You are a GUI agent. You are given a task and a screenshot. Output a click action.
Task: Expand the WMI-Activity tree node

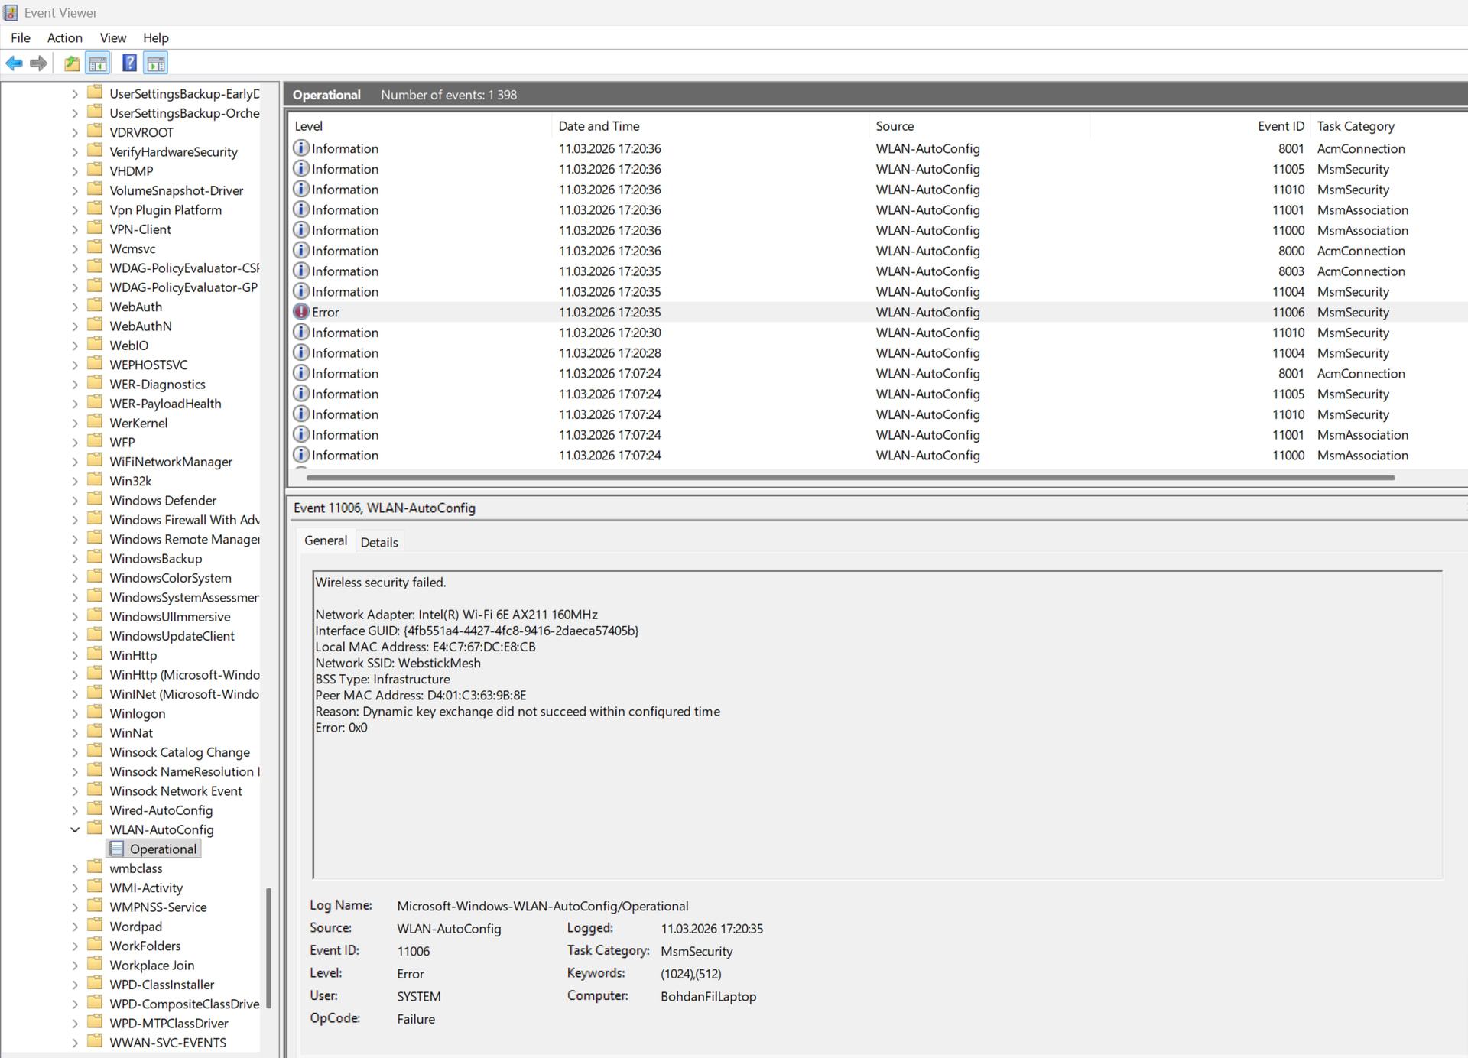pyautogui.click(x=75, y=888)
